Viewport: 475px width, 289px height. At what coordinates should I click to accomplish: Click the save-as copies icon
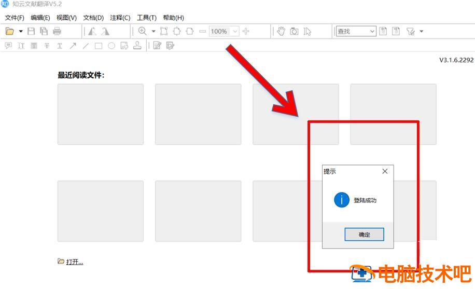coord(44,31)
